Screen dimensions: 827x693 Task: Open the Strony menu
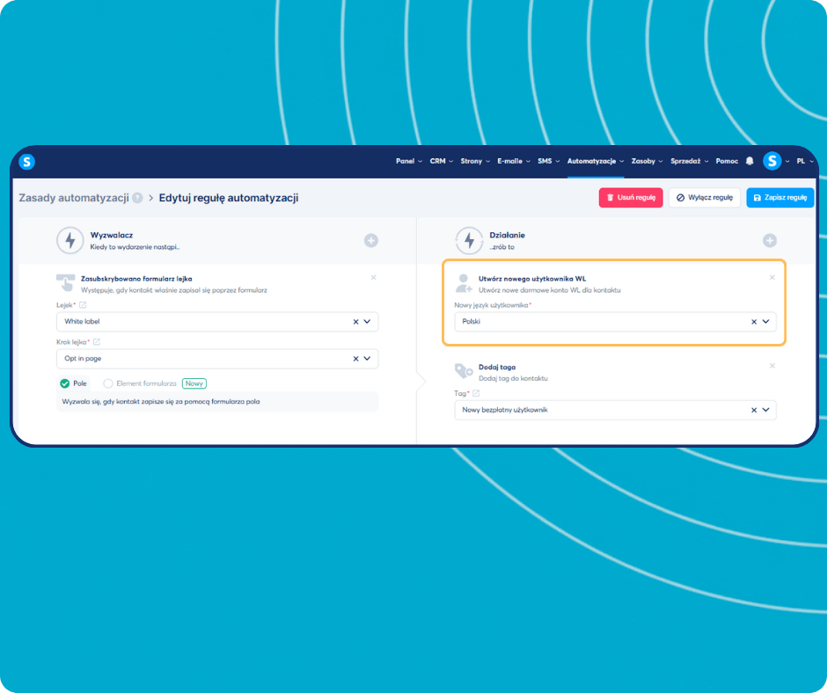pos(475,162)
